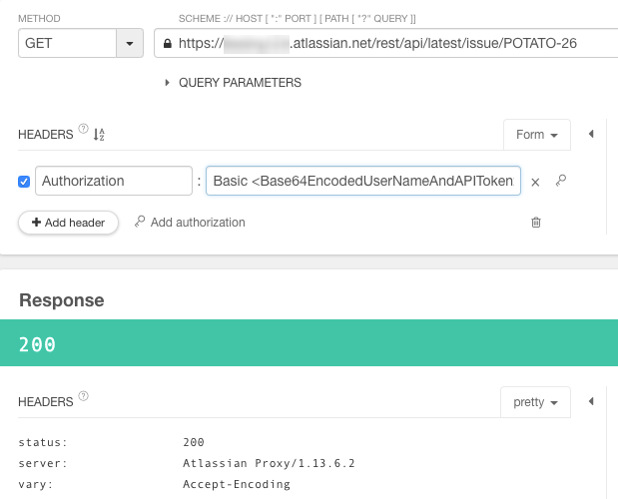618x499 pixels.
Task: Select the Atlassian Proxy/1.13.6.2 server value
Action: coord(269,463)
